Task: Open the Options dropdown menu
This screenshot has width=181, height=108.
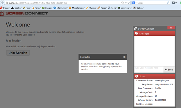Action: click(x=140, y=8)
